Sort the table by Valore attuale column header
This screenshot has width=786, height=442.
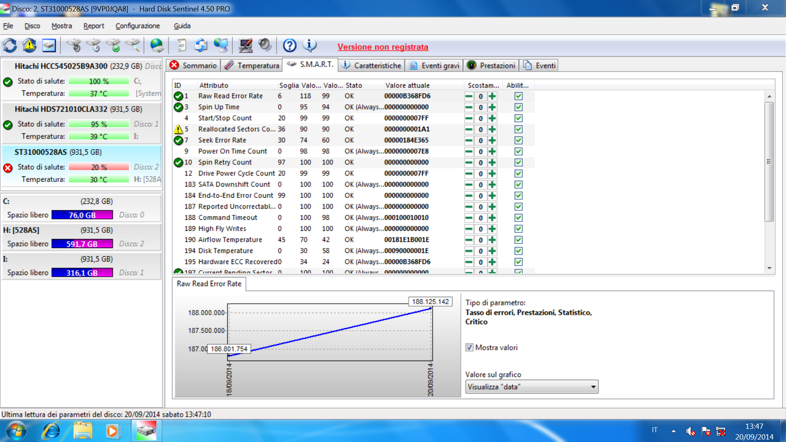tap(423, 85)
